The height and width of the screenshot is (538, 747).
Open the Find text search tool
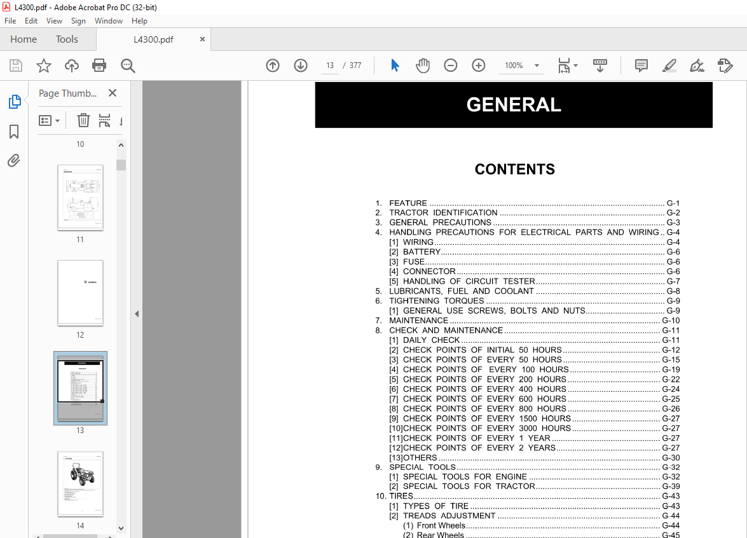coord(128,66)
